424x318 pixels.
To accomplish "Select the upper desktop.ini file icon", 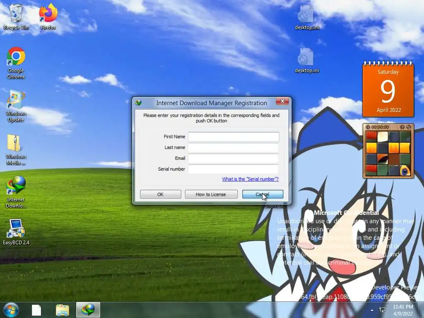I will point(307,17).
